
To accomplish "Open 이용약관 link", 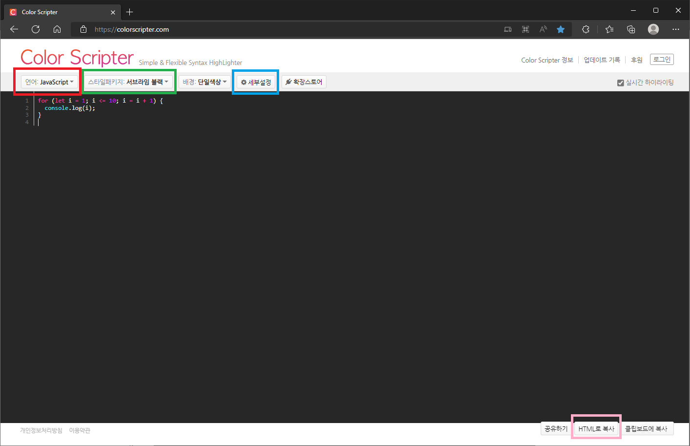I will point(80,430).
